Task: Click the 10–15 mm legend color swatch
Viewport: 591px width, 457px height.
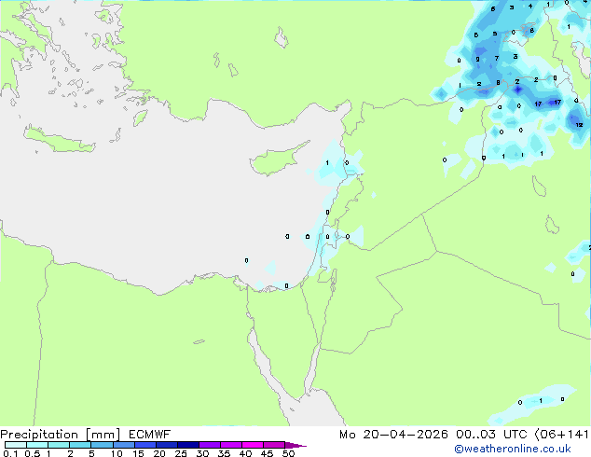Action: tap(124, 445)
